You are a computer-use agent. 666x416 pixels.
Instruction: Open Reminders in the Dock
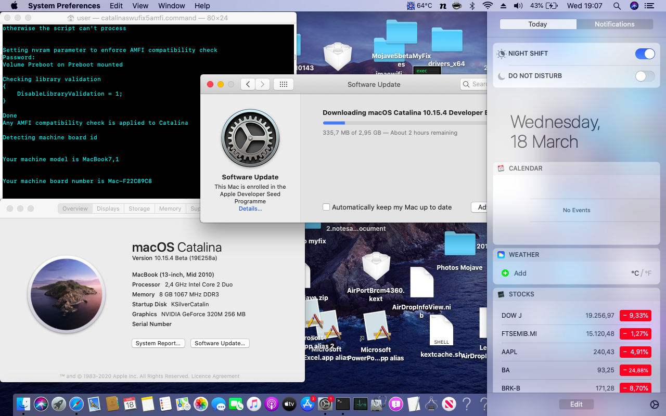(x=165, y=404)
